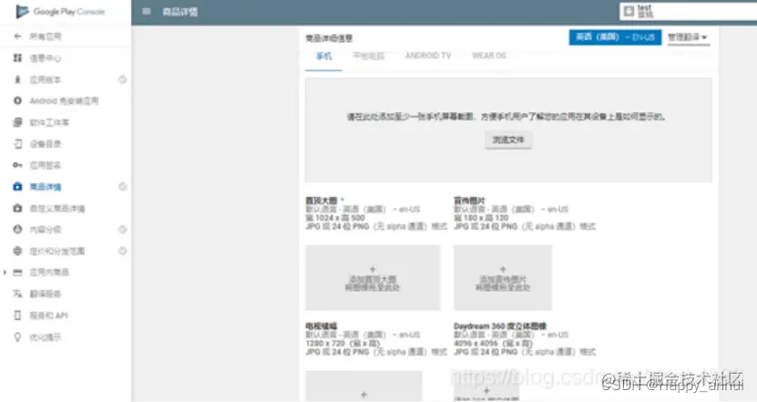Open 信息中心 dashboard icon
This screenshot has height=402, width=757.
point(18,58)
